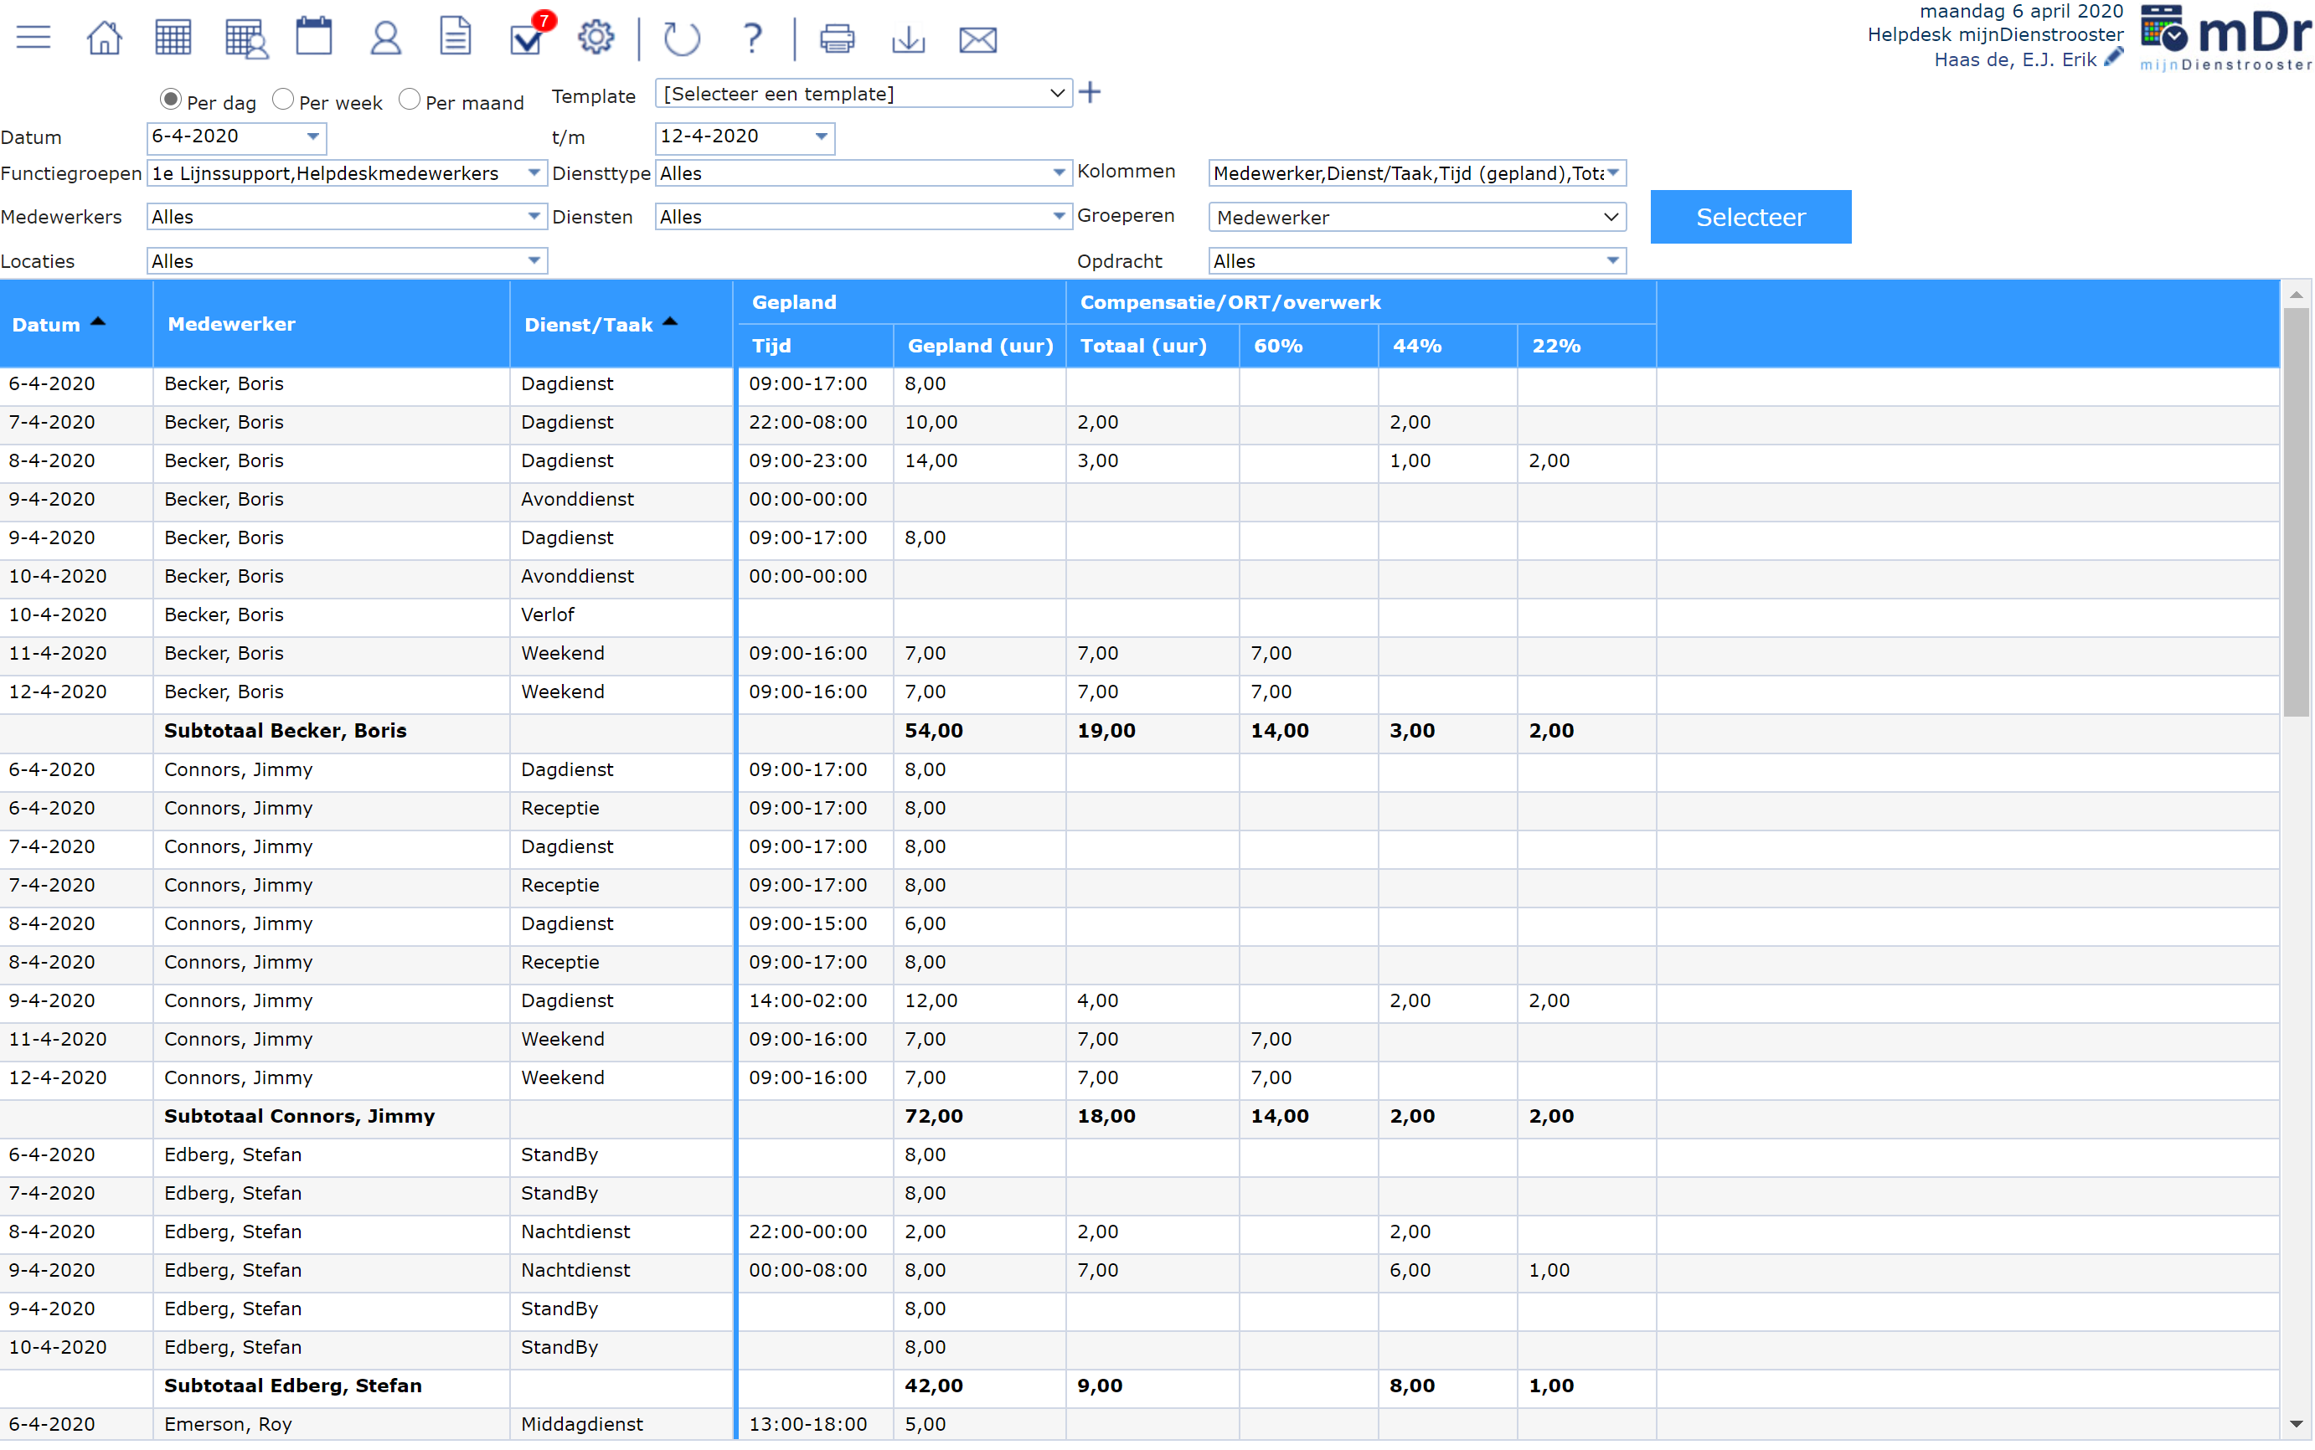Click time 22:00-08:00 in Becker's row

coord(807,422)
